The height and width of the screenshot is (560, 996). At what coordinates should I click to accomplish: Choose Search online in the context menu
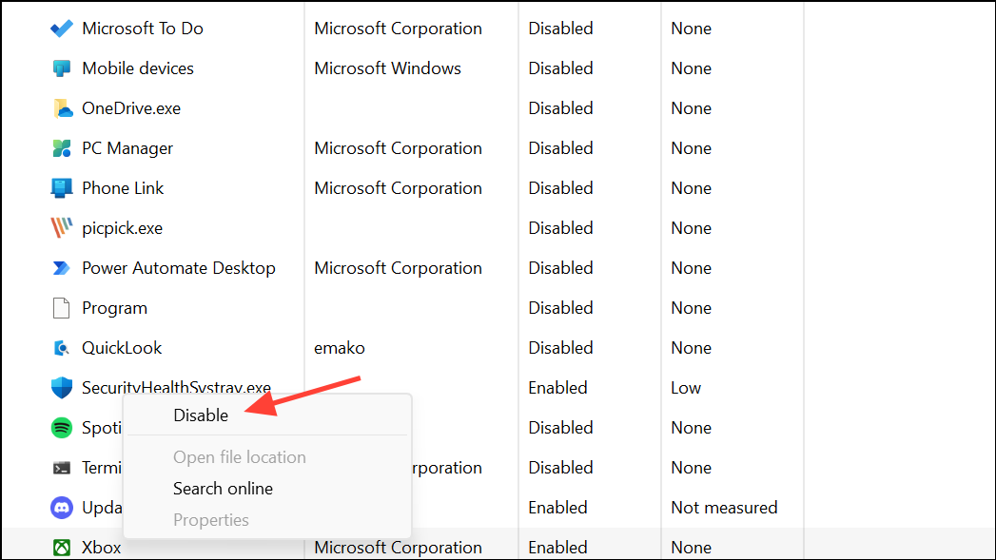pyautogui.click(x=223, y=489)
